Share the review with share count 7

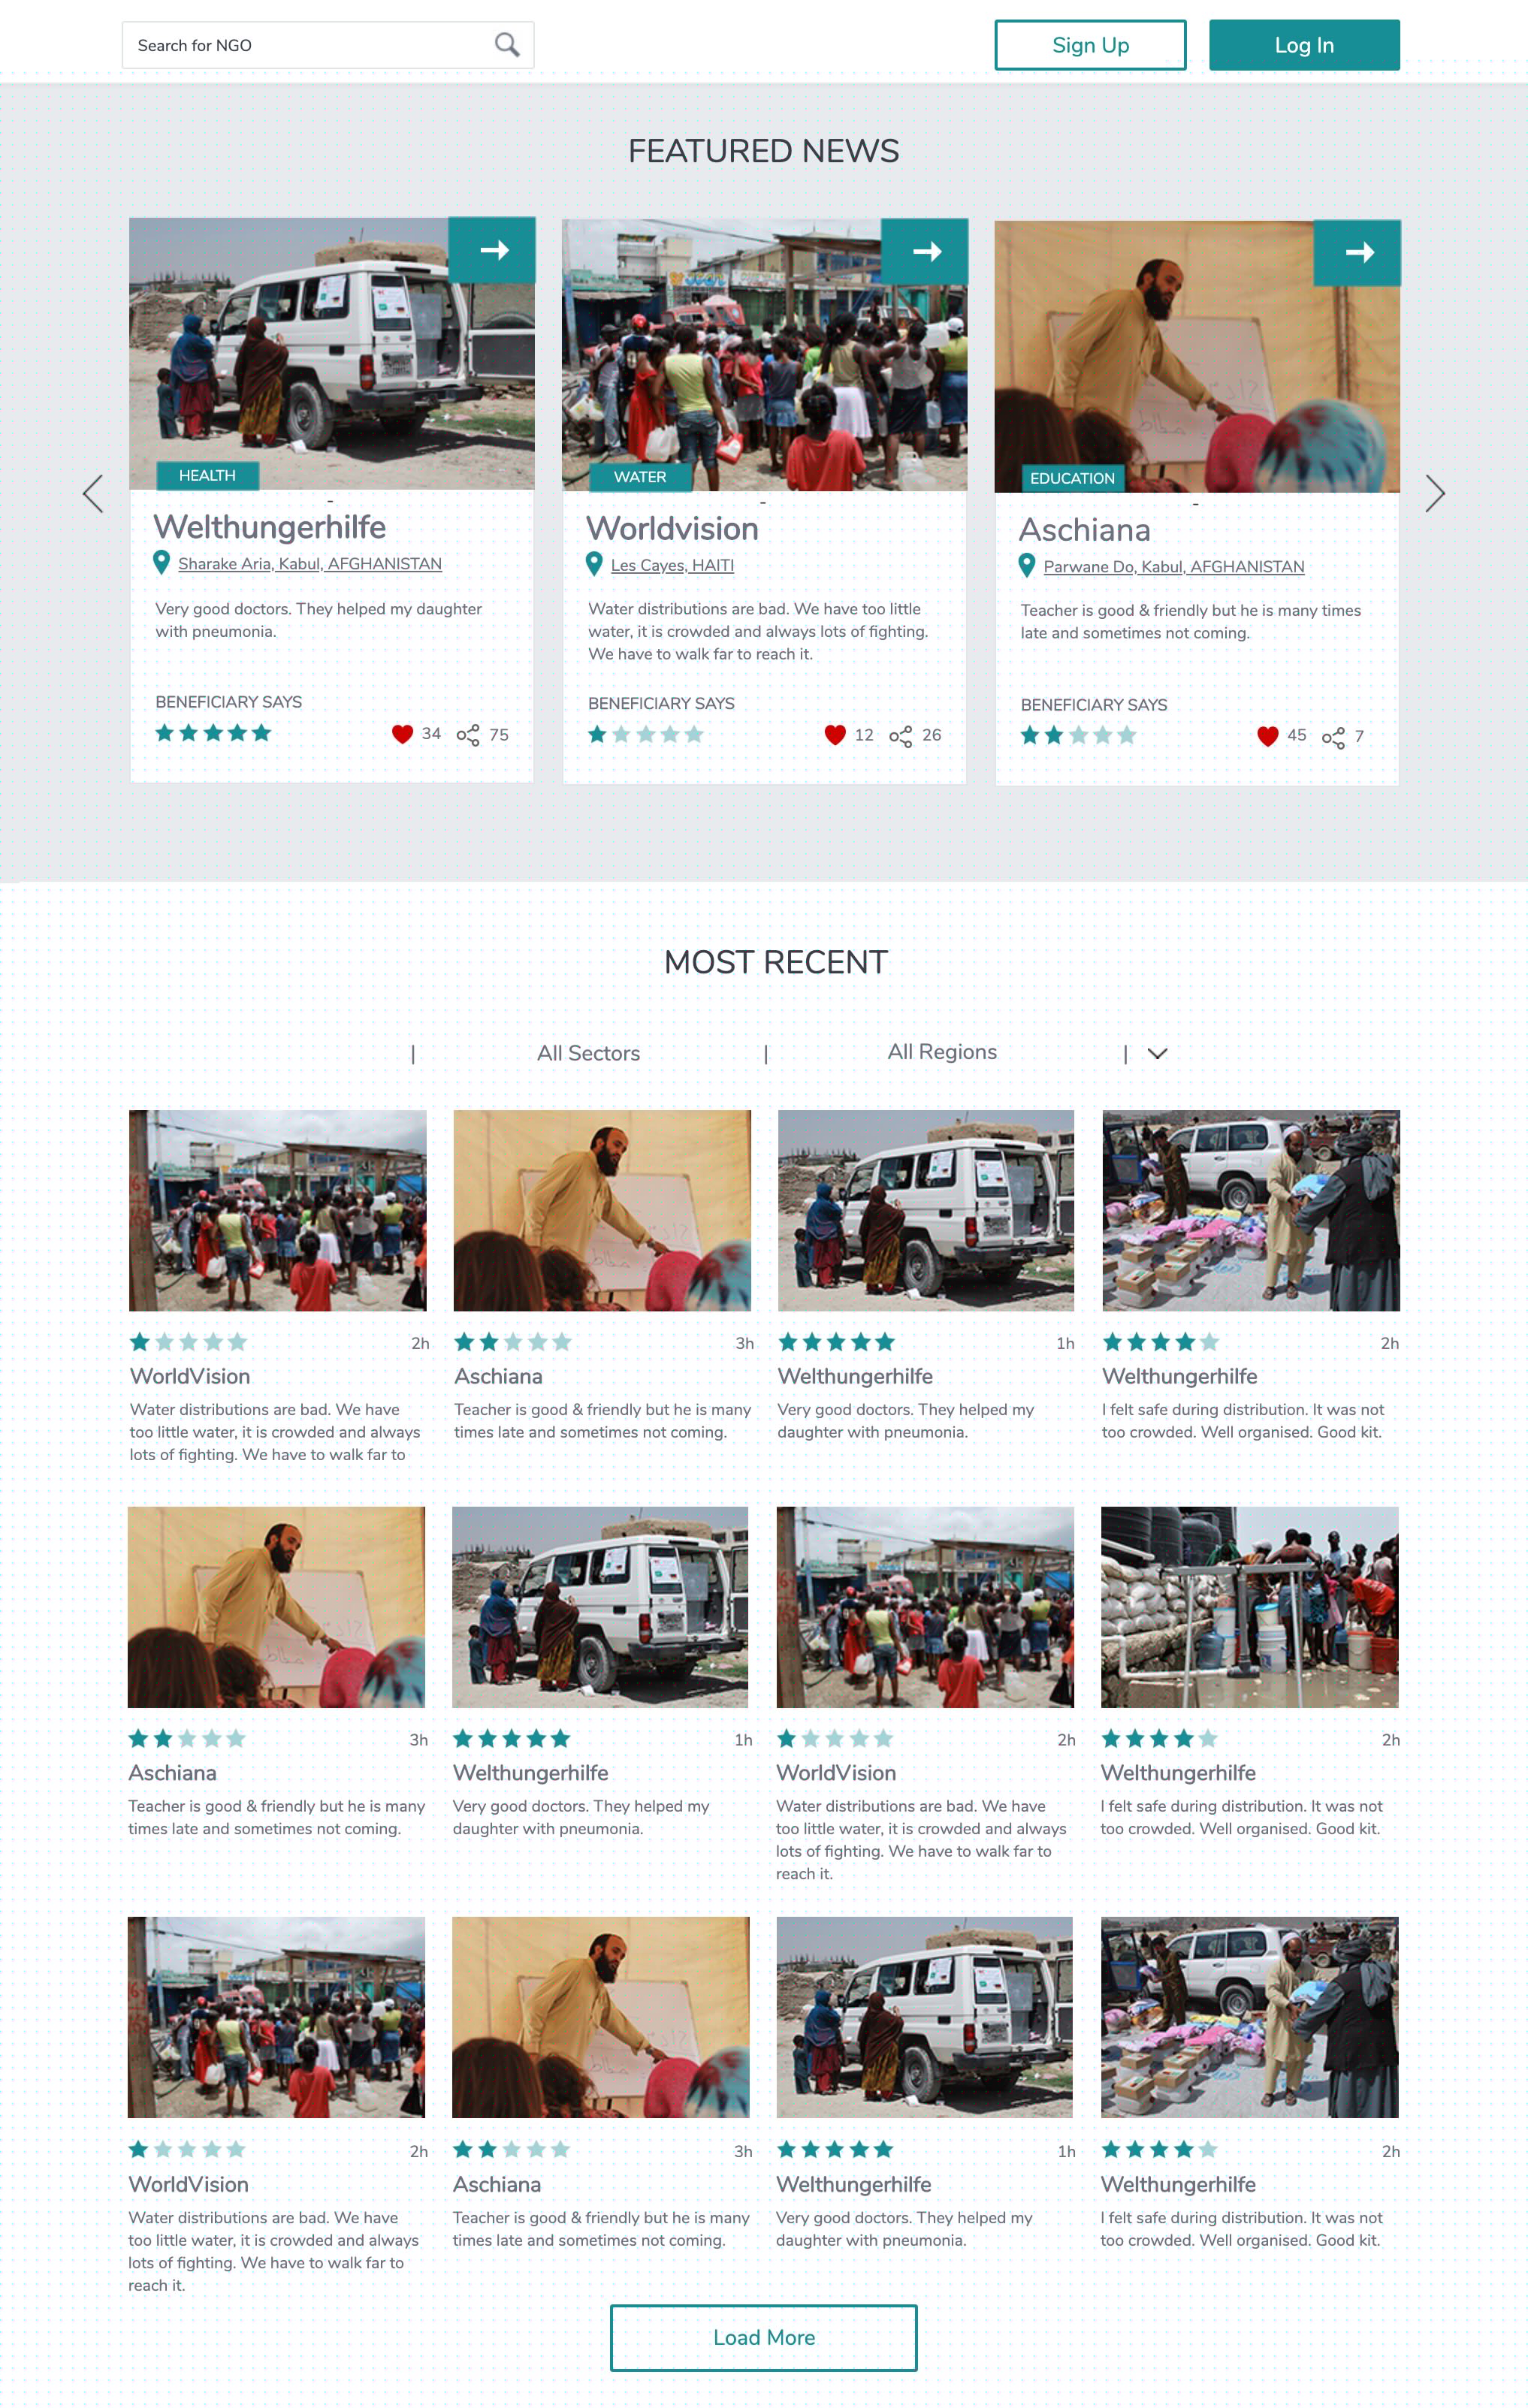(1333, 738)
